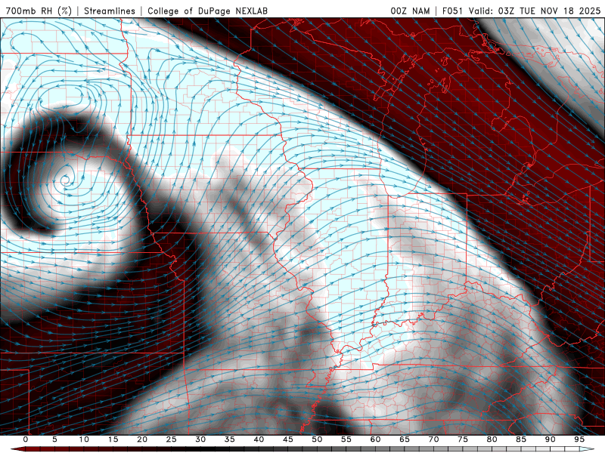This screenshot has width=605, height=453.
Task: Click the "70" value on the color scale
Action: click(433, 439)
